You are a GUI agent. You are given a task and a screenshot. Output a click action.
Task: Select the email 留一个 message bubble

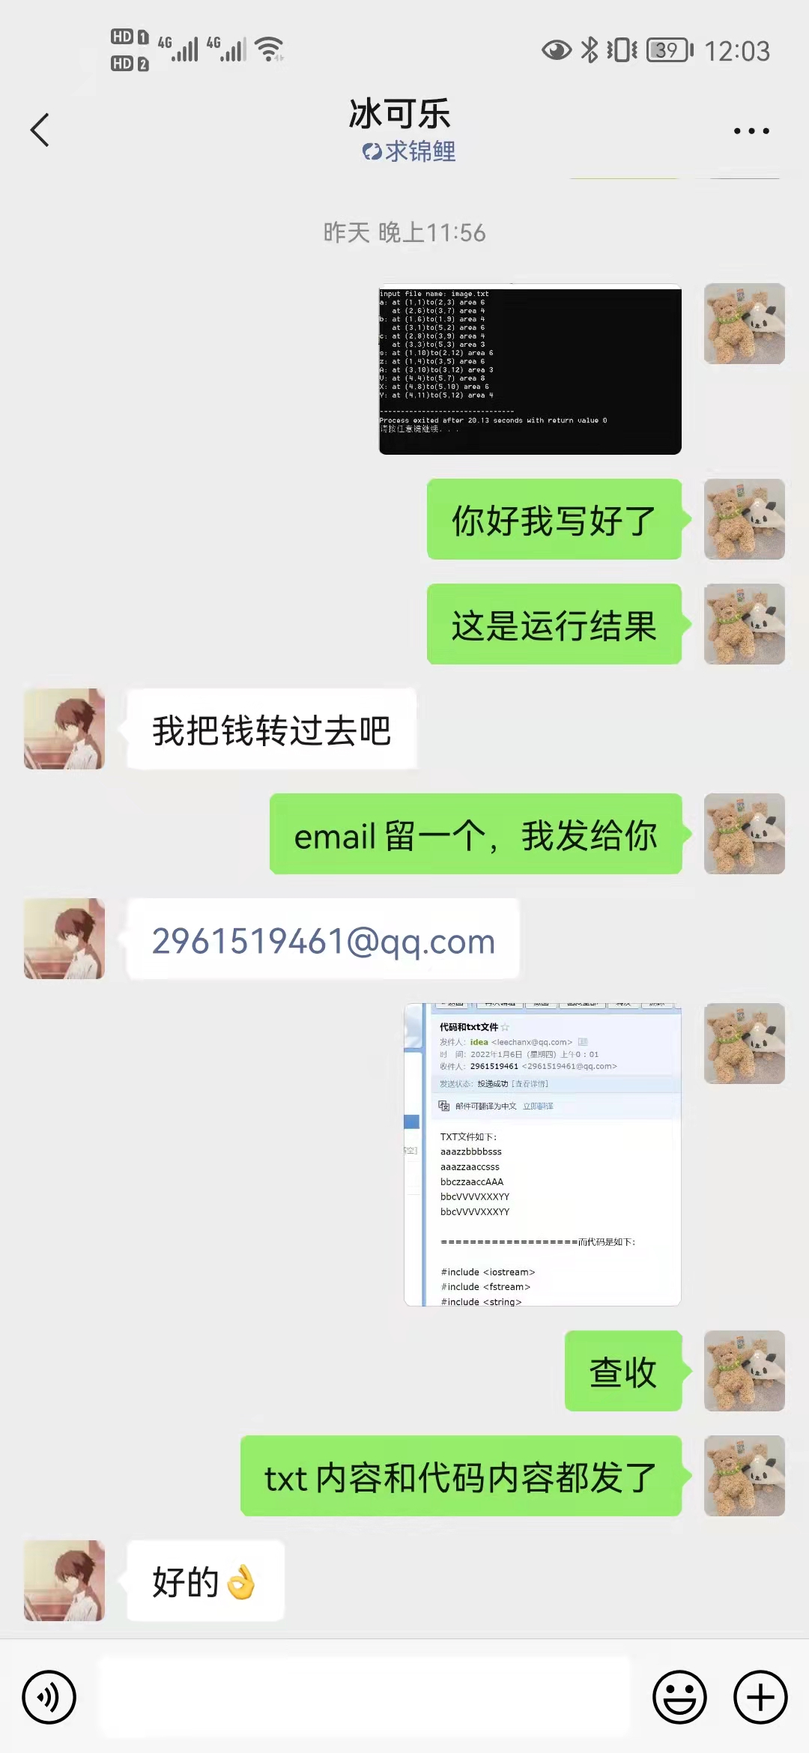(476, 834)
